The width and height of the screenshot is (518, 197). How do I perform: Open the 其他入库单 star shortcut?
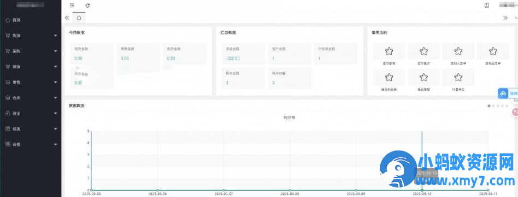[x=458, y=51]
